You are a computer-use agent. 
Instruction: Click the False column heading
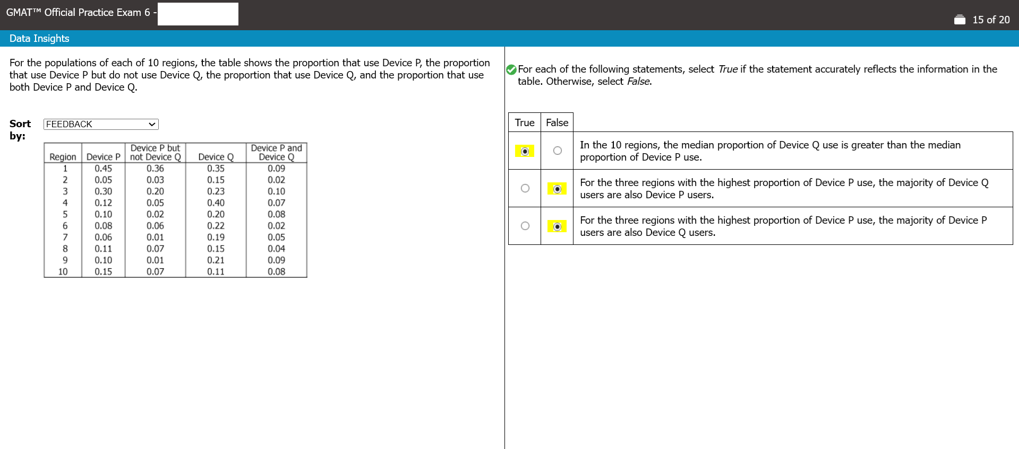(557, 122)
